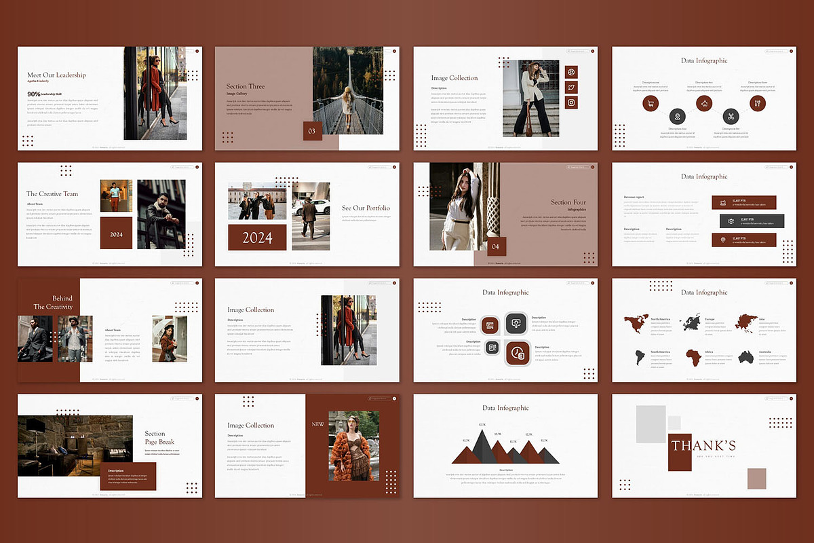Click the "See Our Portfolio" title
This screenshot has width=814, height=543.
click(366, 208)
